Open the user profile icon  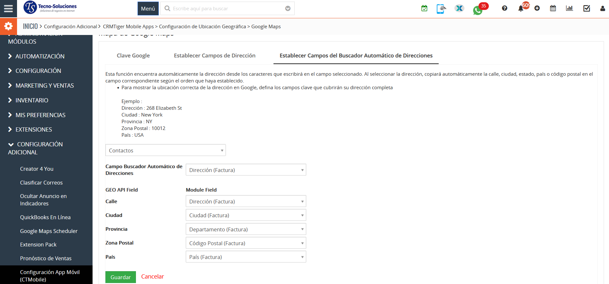[602, 9]
